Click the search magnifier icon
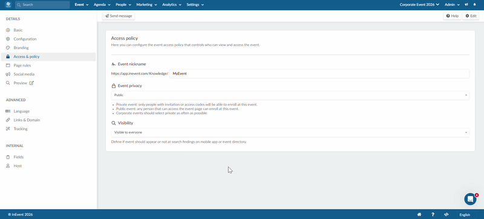 tap(19, 5)
